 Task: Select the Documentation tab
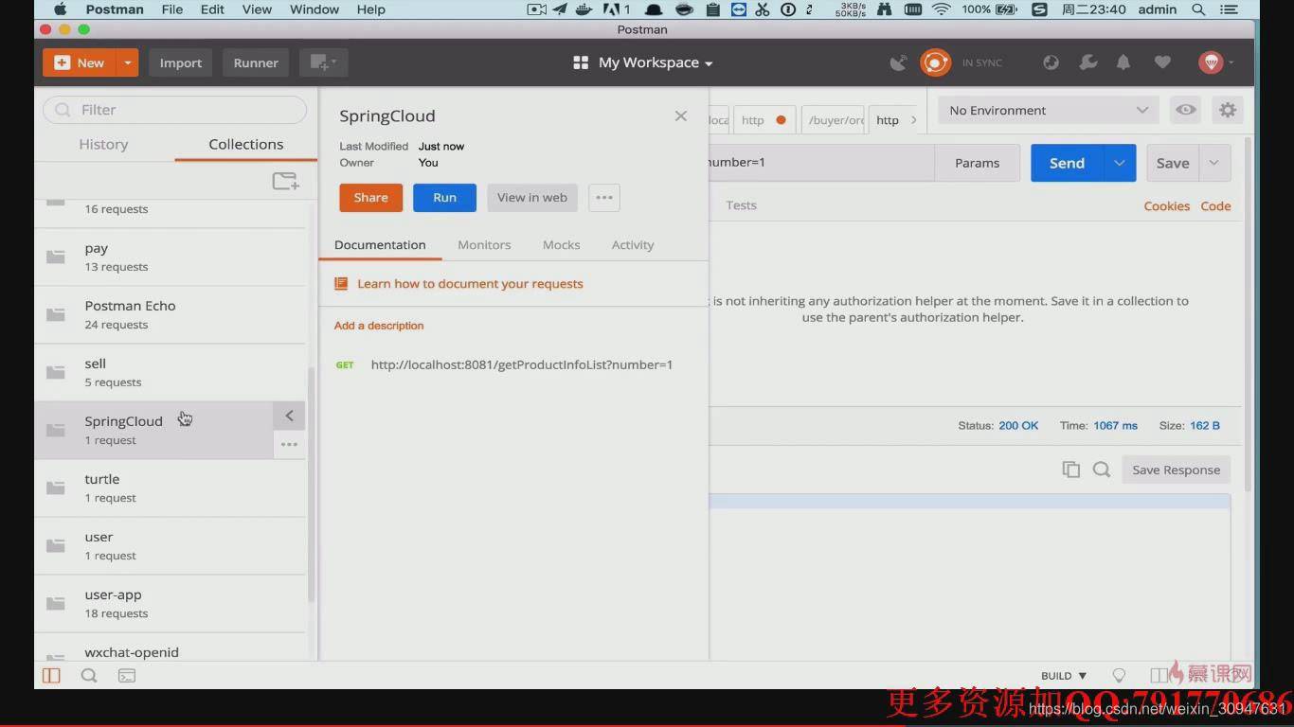coord(380,244)
